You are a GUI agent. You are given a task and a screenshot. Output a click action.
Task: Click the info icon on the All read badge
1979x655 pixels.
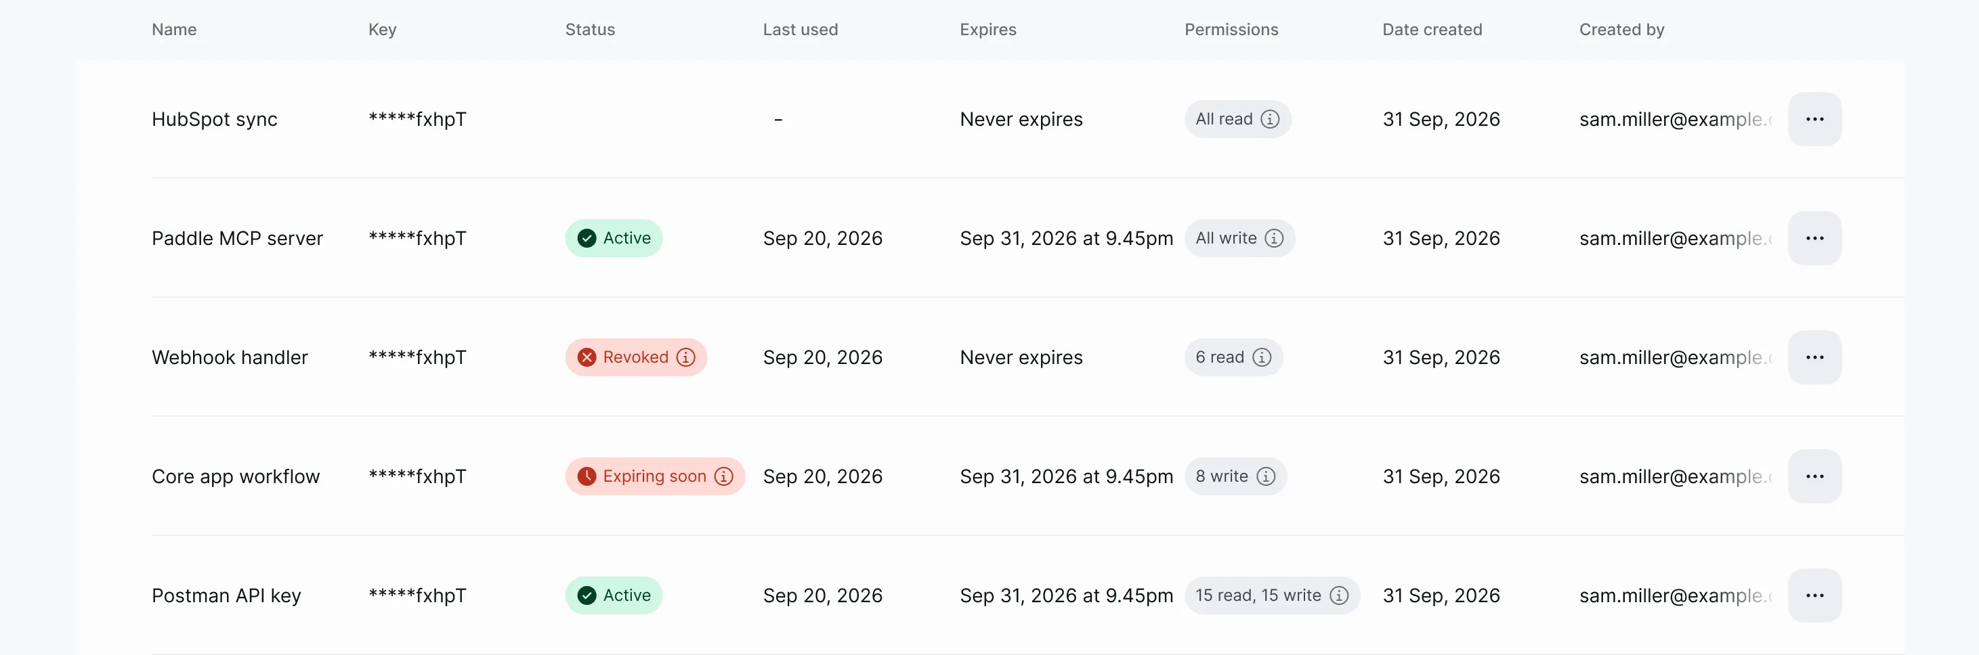coord(1271,119)
